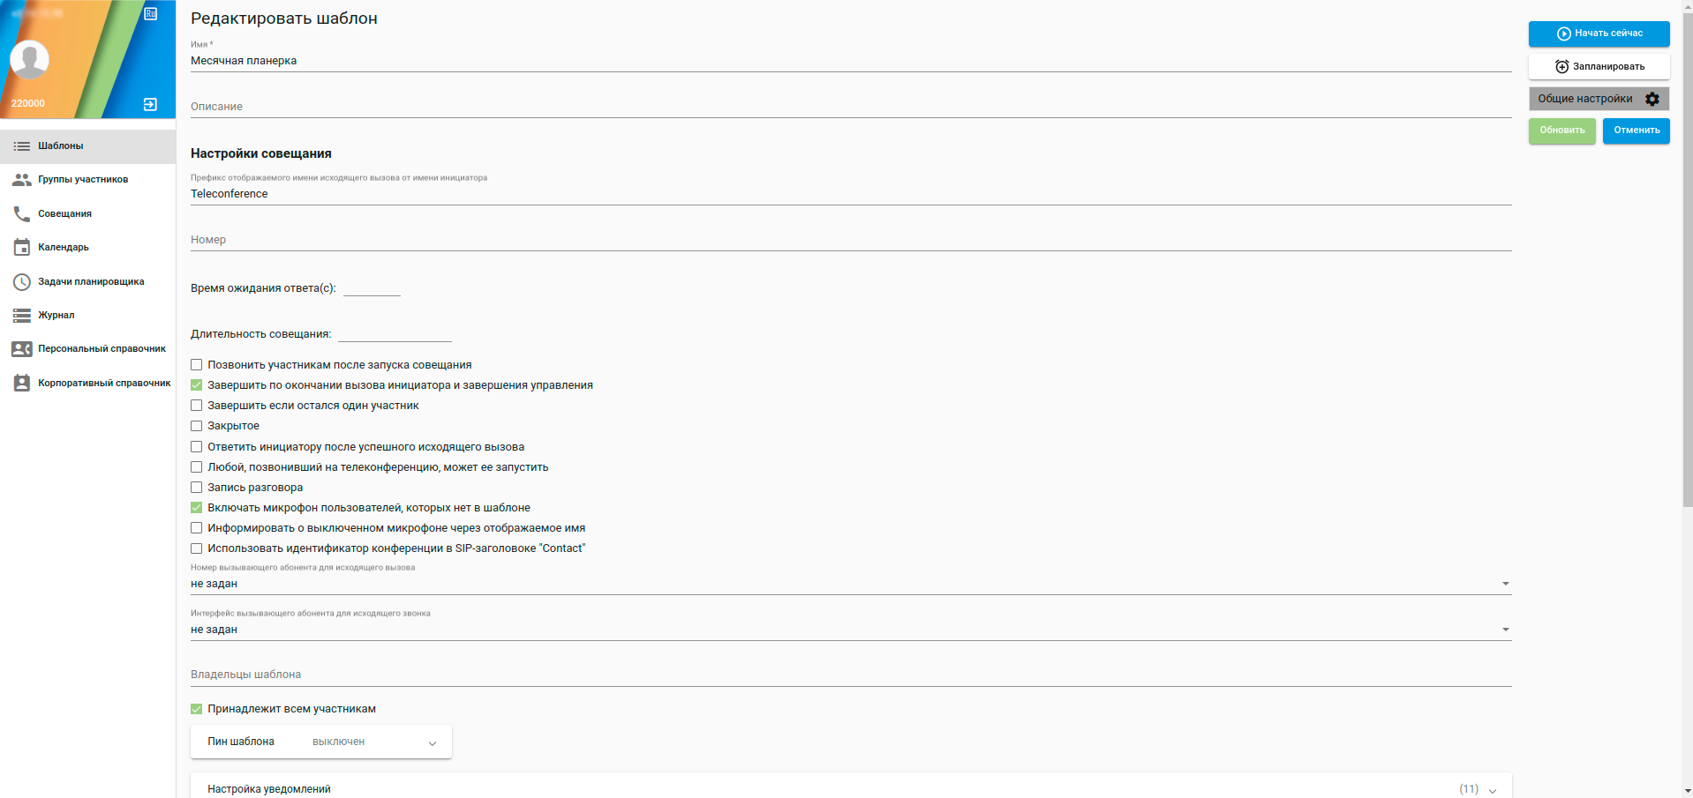
Task: Expand the Настройка уведомлений section
Action: click(x=1492, y=790)
